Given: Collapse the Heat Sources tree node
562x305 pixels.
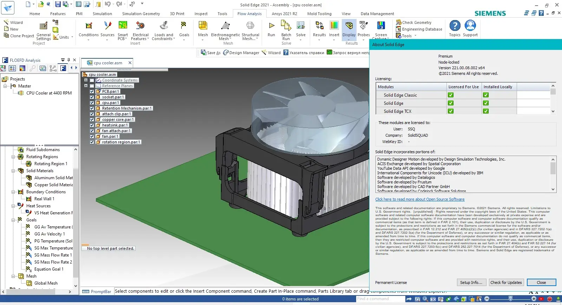Looking at the screenshot, I should click(x=13, y=206).
